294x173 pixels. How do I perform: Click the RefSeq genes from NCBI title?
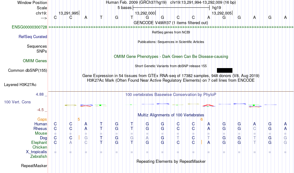[x=171, y=32]
